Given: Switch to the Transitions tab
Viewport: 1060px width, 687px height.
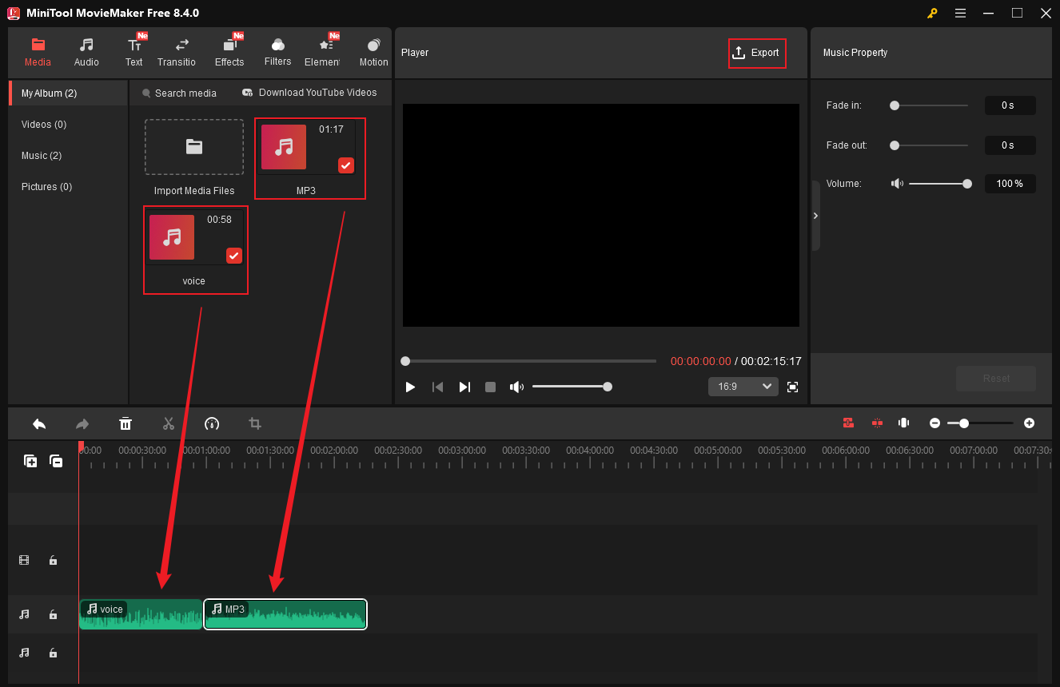Looking at the screenshot, I should click(177, 50).
